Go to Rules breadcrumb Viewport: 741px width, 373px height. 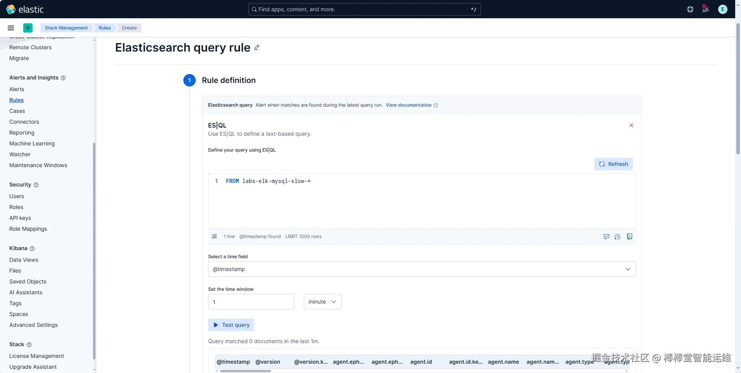(x=105, y=28)
